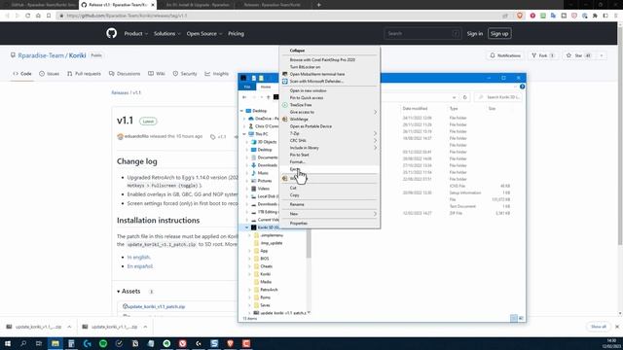Click the browser home button
The width and height of the screenshot is (623, 350).
coord(38,16)
